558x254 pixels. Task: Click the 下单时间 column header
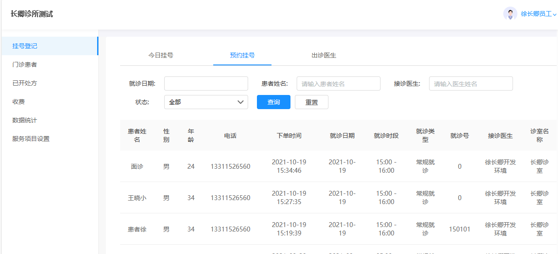289,136
